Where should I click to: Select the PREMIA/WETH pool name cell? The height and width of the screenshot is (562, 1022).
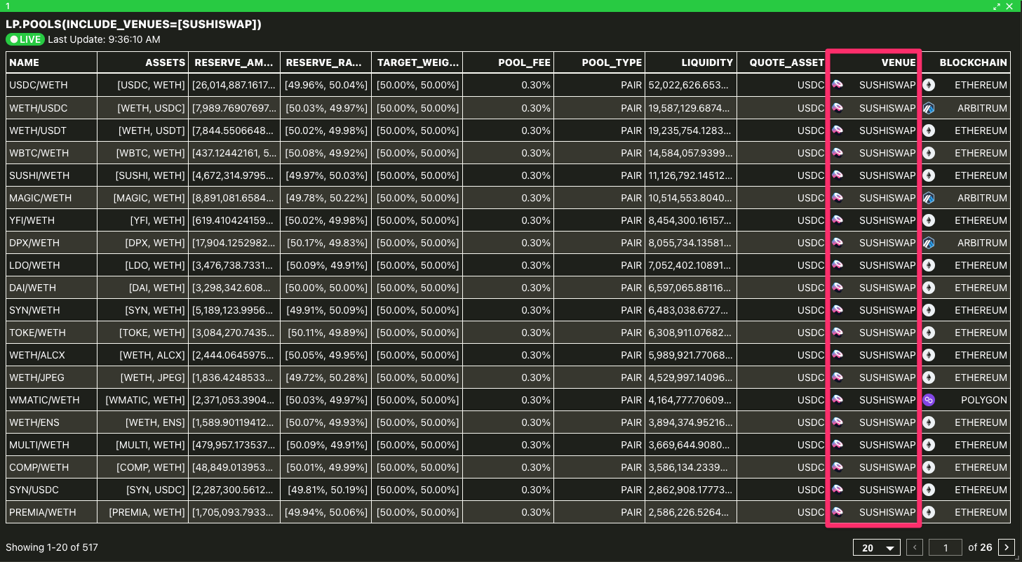(52, 512)
